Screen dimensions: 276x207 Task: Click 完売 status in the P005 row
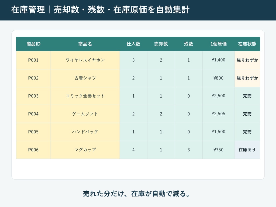click(x=247, y=132)
